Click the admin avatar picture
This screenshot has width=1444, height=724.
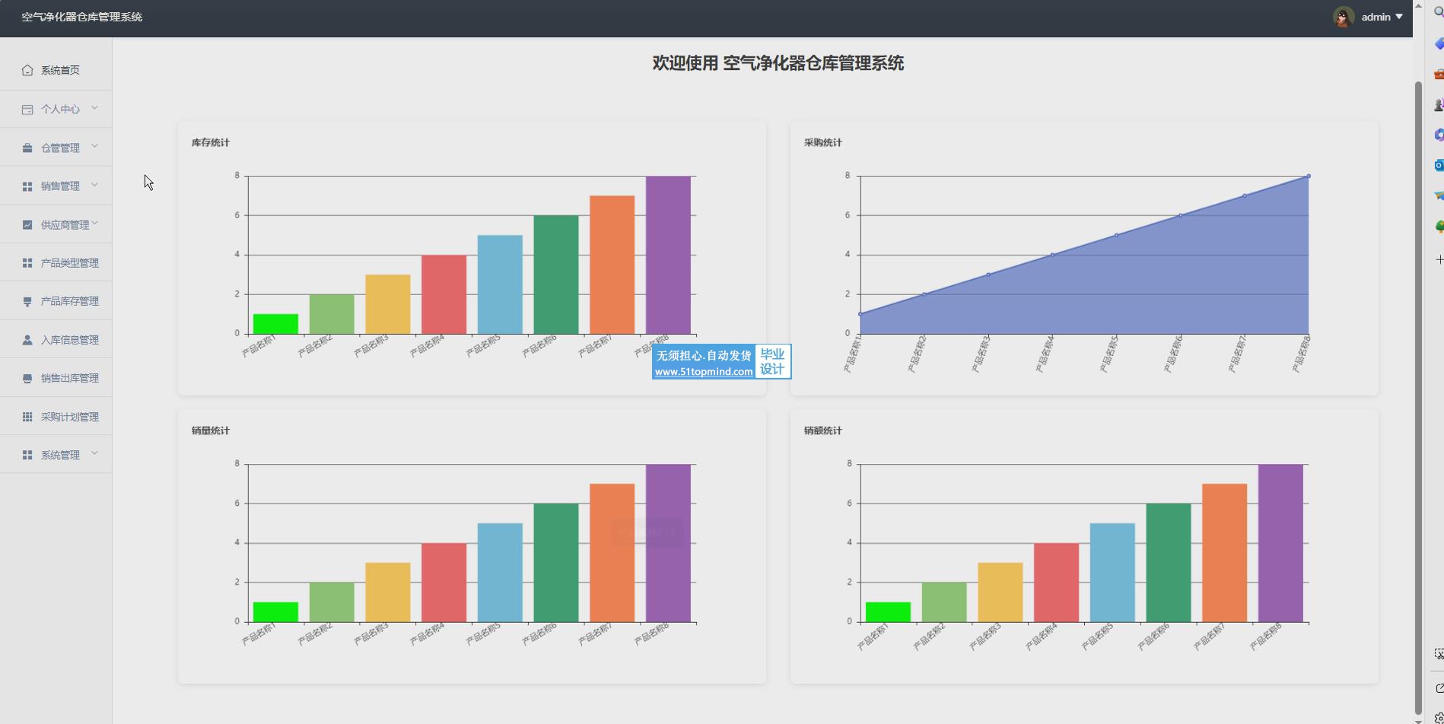[1343, 17]
